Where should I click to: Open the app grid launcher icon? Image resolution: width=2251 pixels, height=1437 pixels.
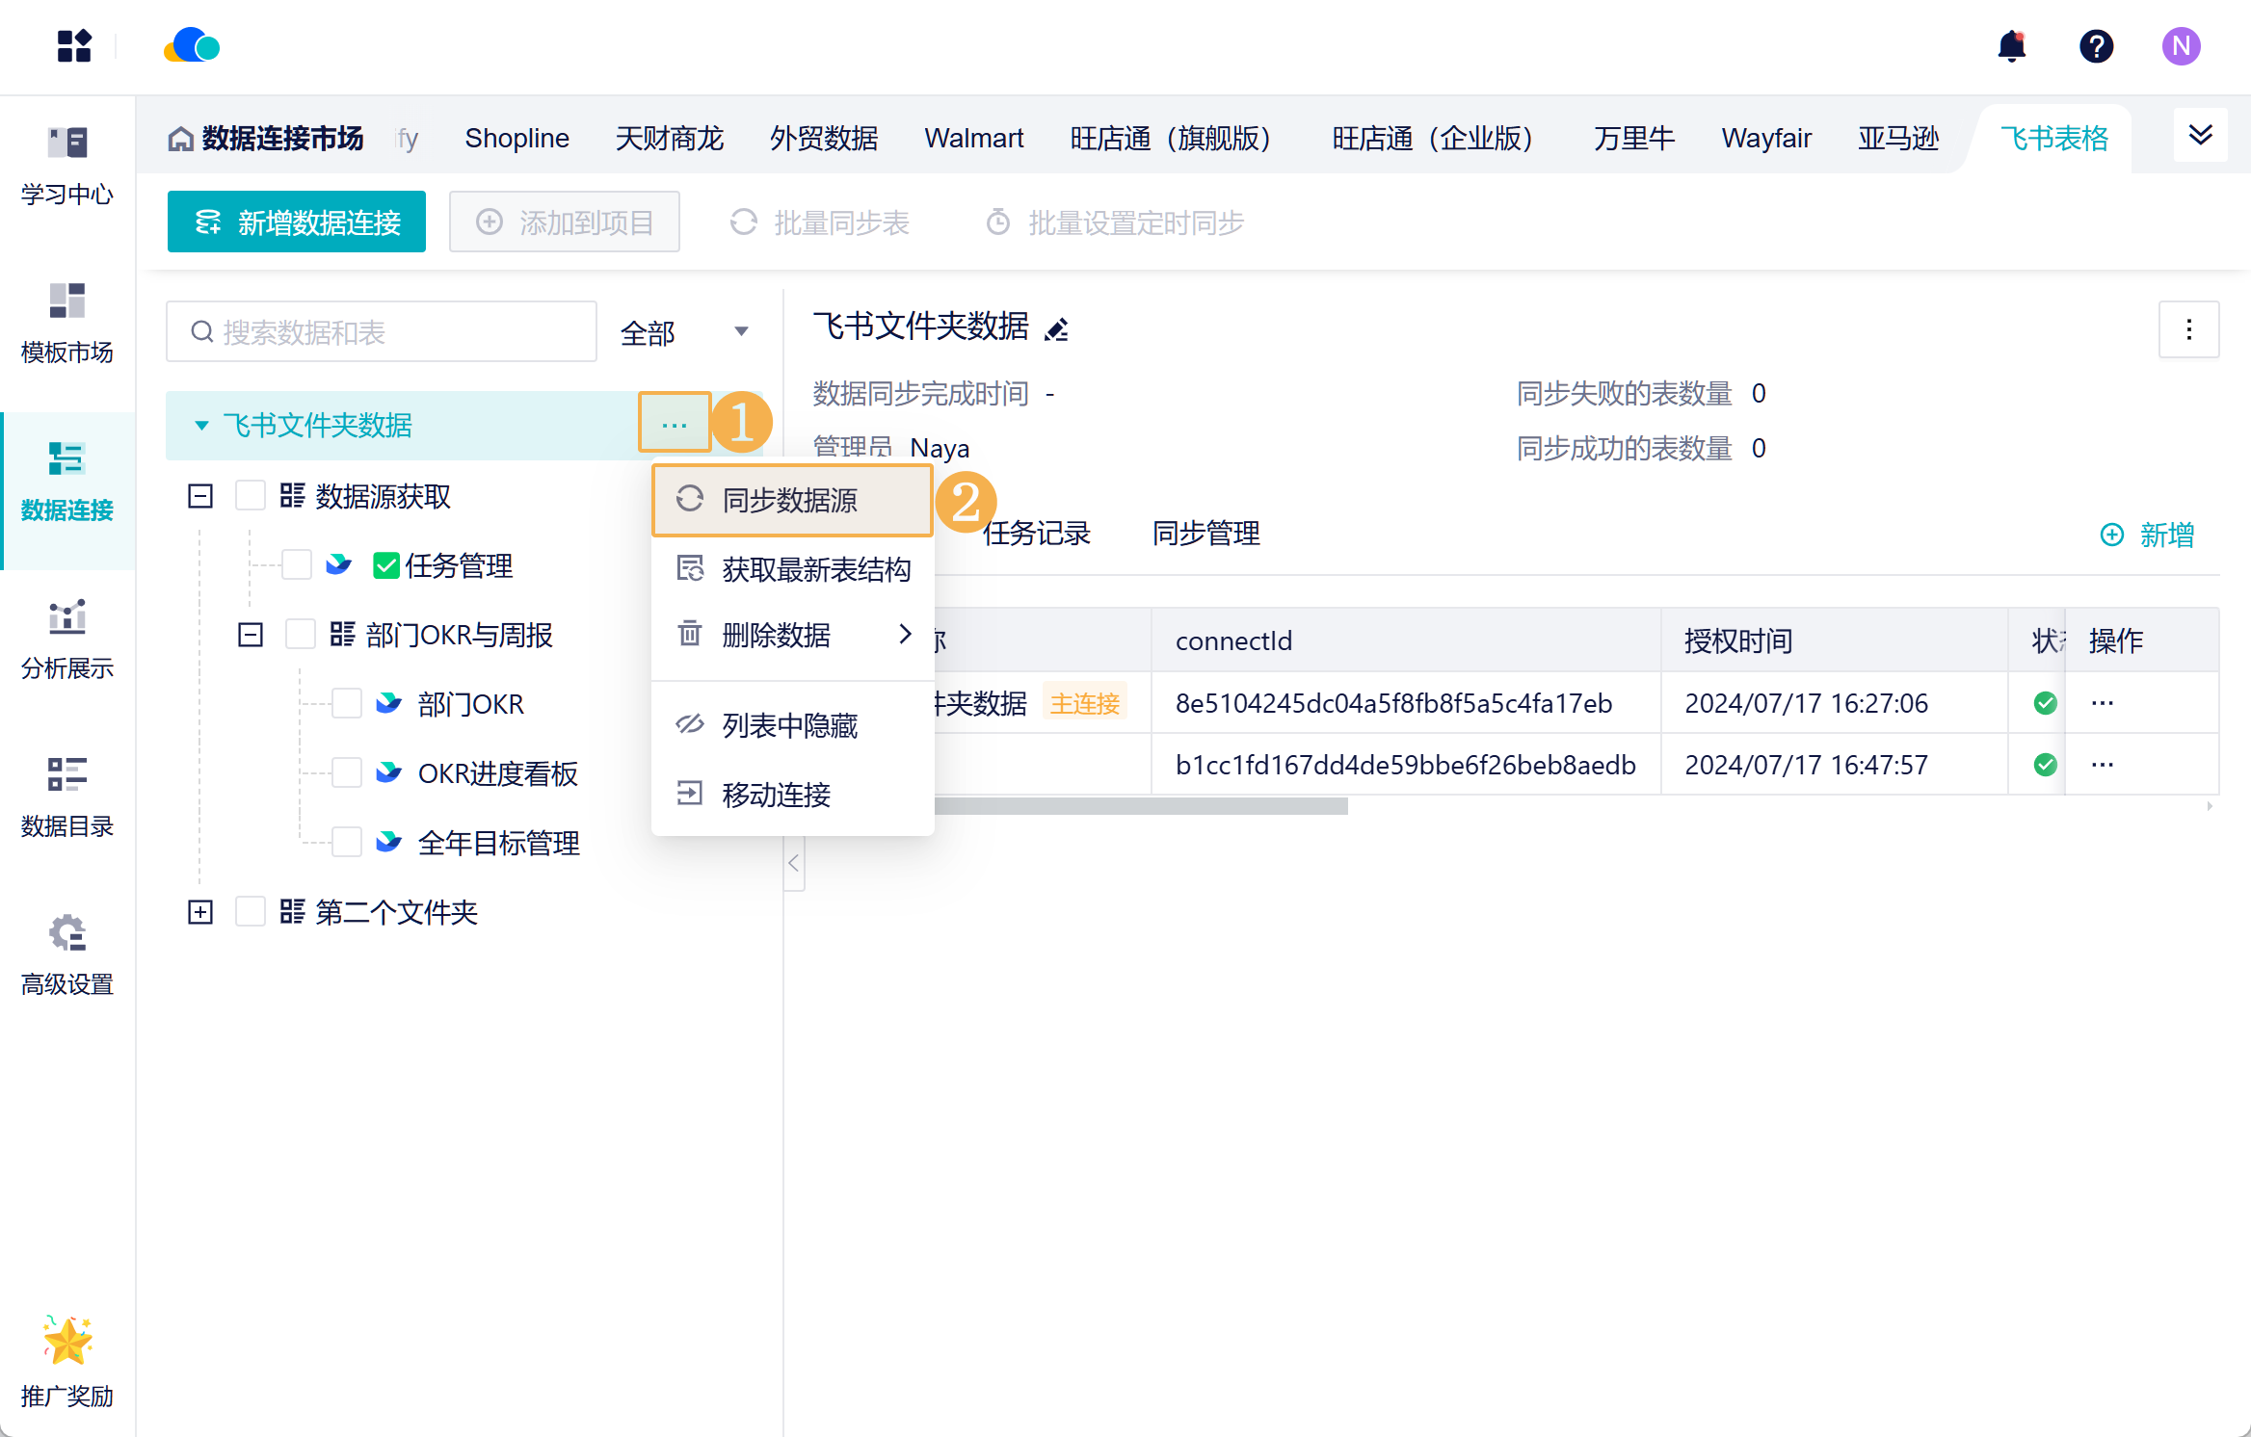74,45
